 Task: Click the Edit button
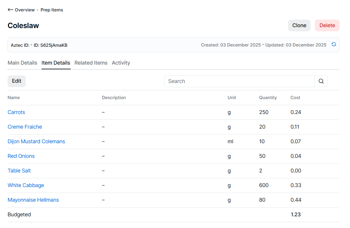(x=17, y=81)
